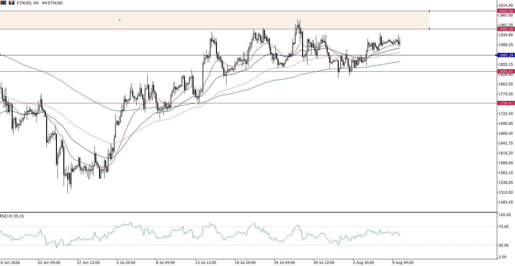
Task: Click the 29 Jul 12:00 time label
Action: [324, 263]
